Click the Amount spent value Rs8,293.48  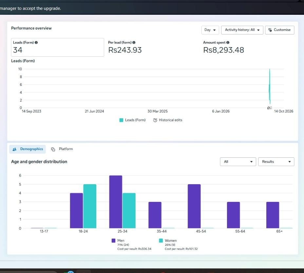click(223, 50)
